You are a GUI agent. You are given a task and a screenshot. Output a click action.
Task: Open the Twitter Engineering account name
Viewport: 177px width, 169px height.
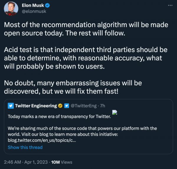[36, 106]
